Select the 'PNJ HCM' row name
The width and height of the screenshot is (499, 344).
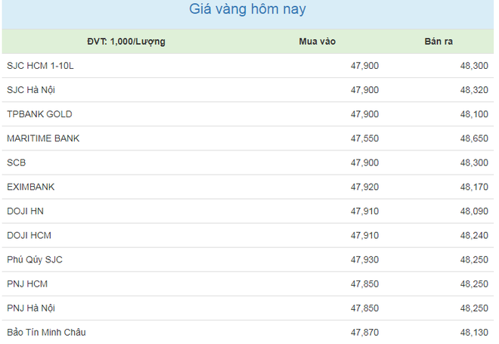(27, 284)
